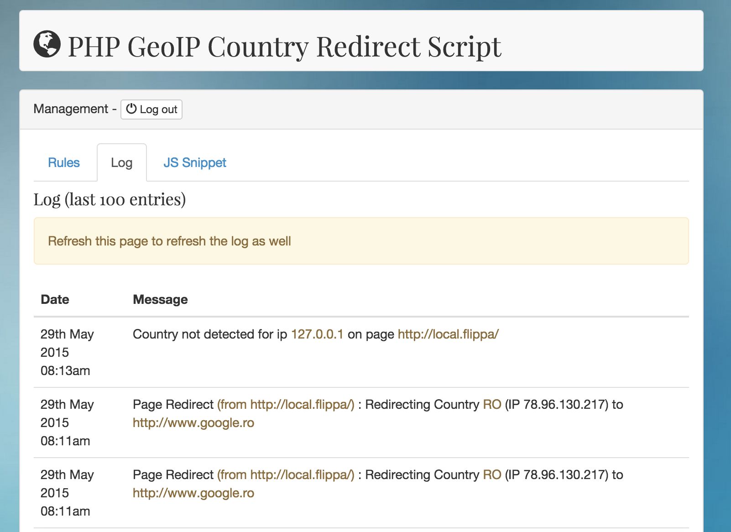
Task: Click the globe icon beside the page title
Action: click(x=47, y=44)
